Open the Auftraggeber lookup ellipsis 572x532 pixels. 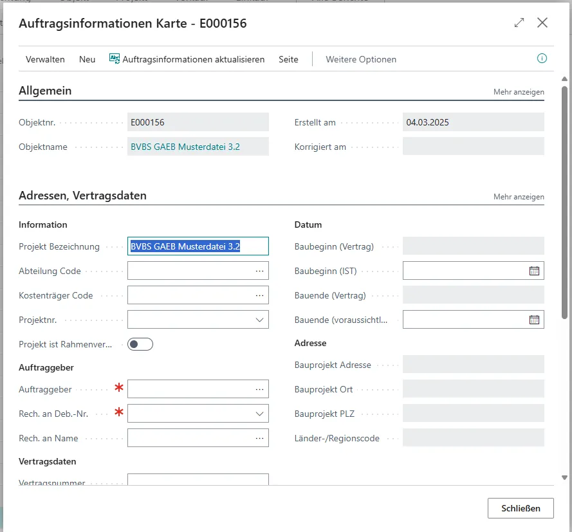(x=260, y=389)
